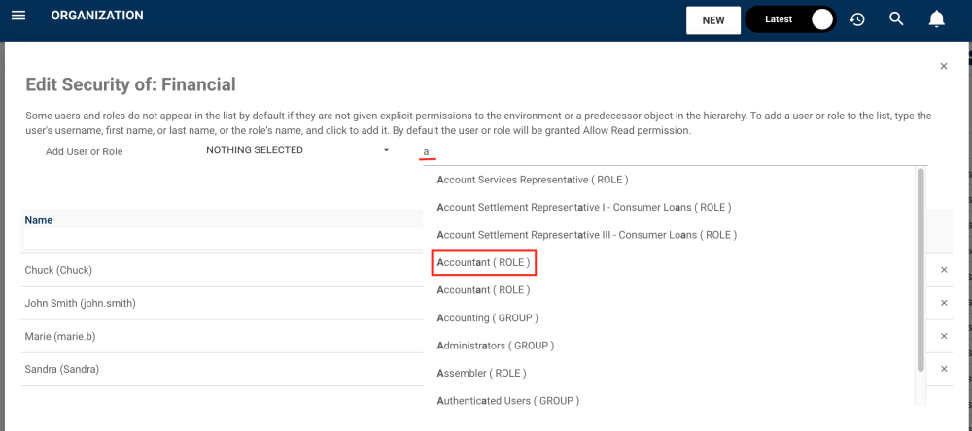The width and height of the screenshot is (972, 431).
Task: Pick the Administrators group from suggestions
Action: point(495,346)
